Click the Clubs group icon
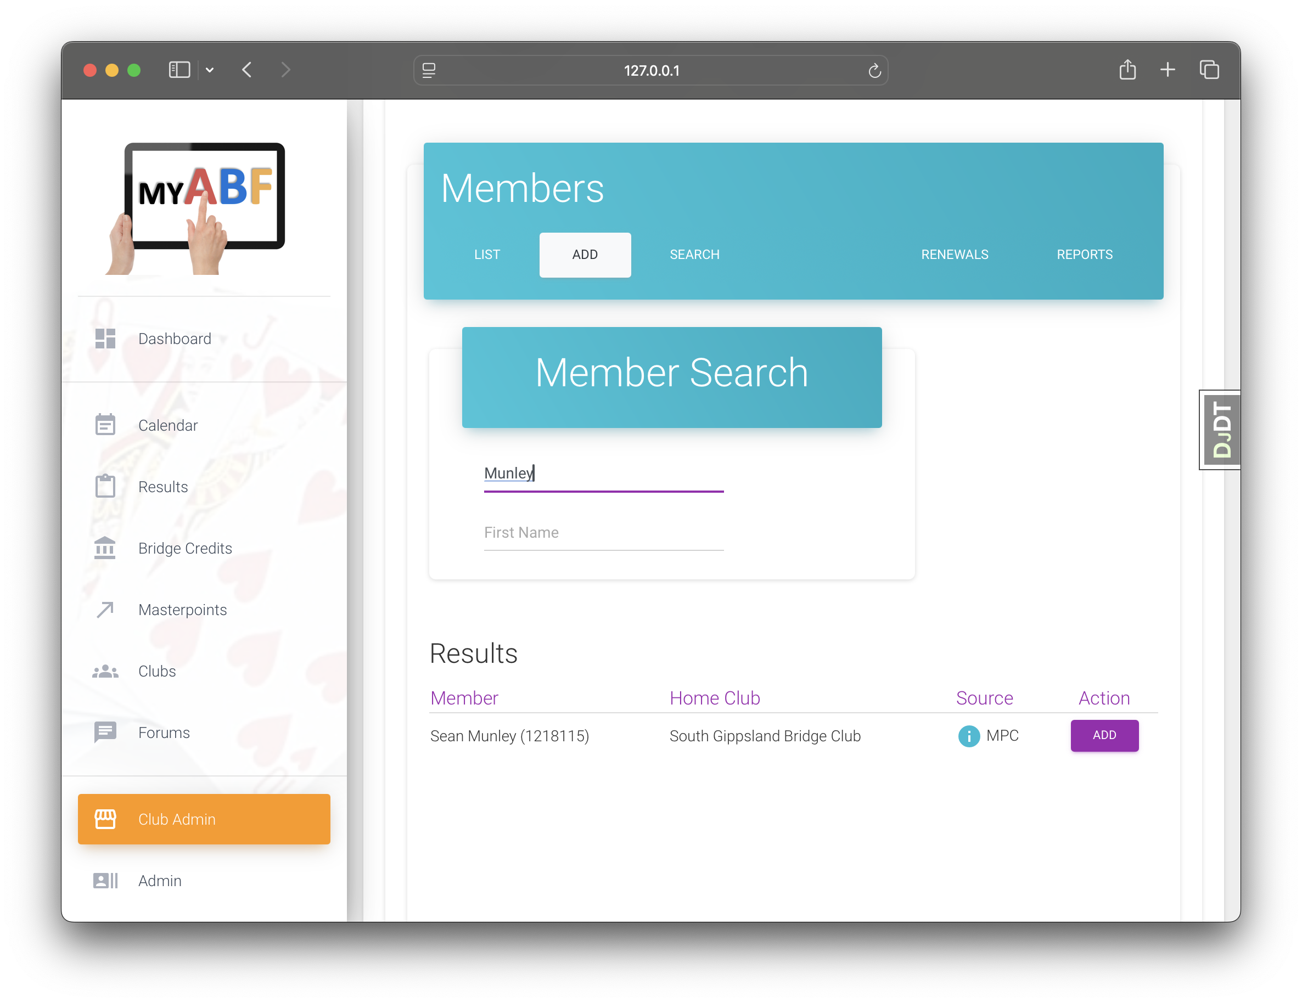The width and height of the screenshot is (1302, 1003). click(105, 671)
